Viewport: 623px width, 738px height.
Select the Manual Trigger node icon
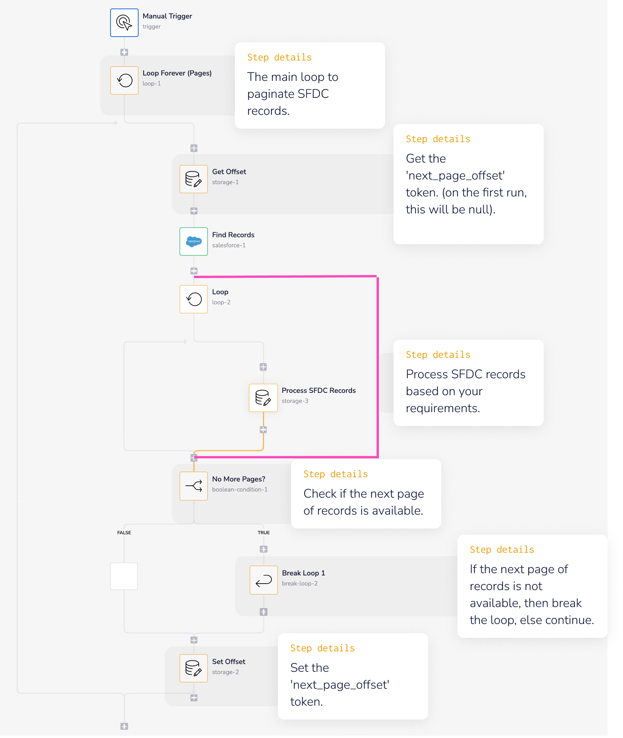pos(124,23)
